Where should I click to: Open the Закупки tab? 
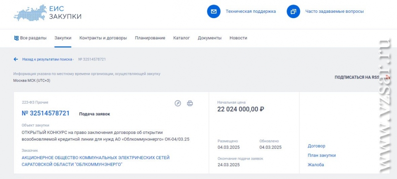[63, 38]
